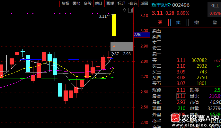Click the boxed 最高 value 3.11

pos(181,96)
